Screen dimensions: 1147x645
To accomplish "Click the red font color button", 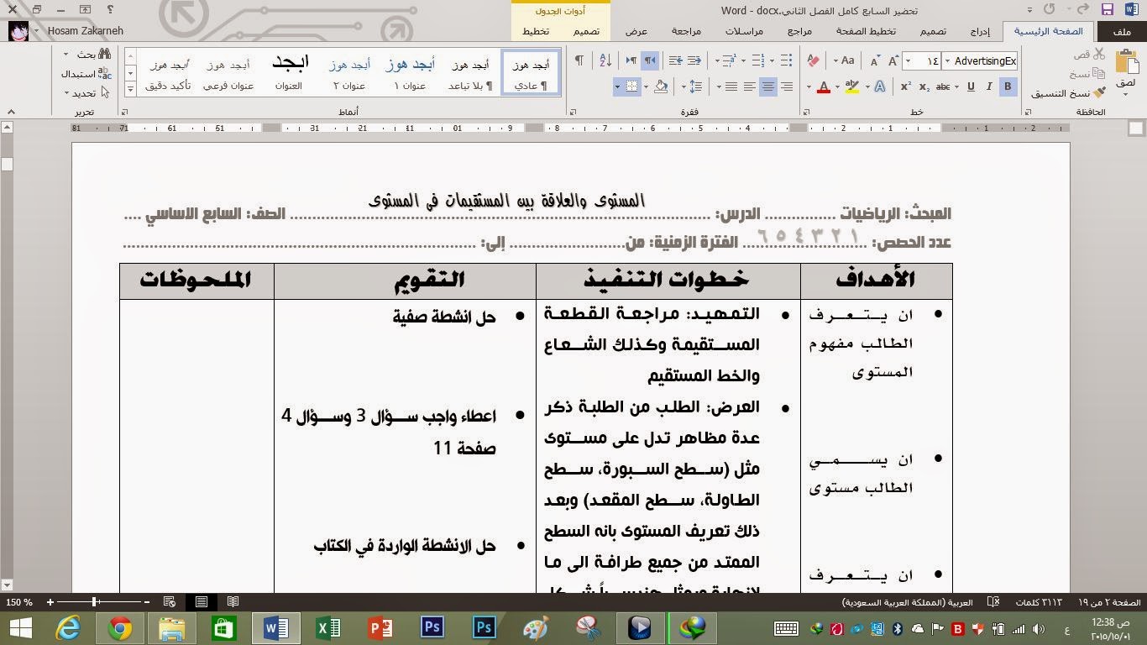I will [x=824, y=87].
